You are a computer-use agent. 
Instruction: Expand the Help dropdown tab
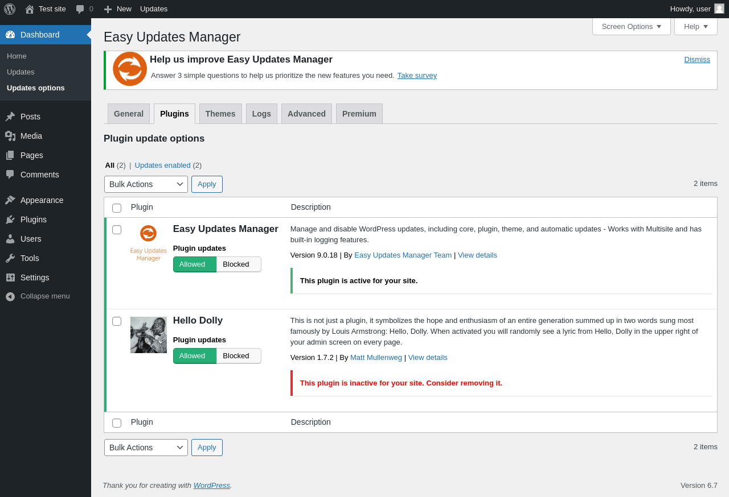(695, 26)
